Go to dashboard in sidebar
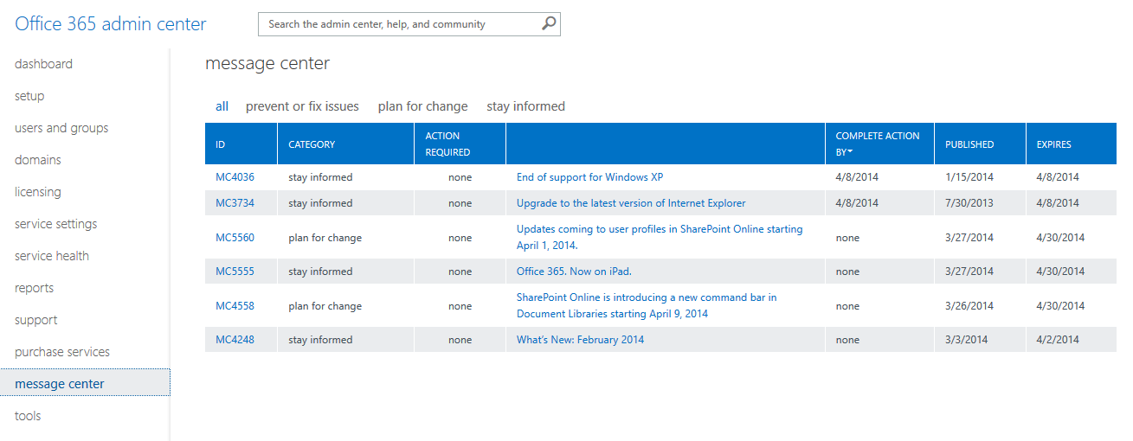 43,64
